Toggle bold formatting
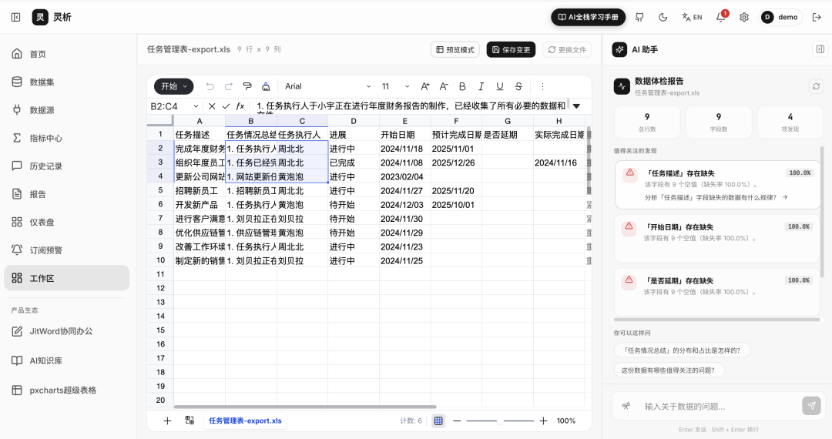This screenshot has height=439, width=832. (x=462, y=86)
